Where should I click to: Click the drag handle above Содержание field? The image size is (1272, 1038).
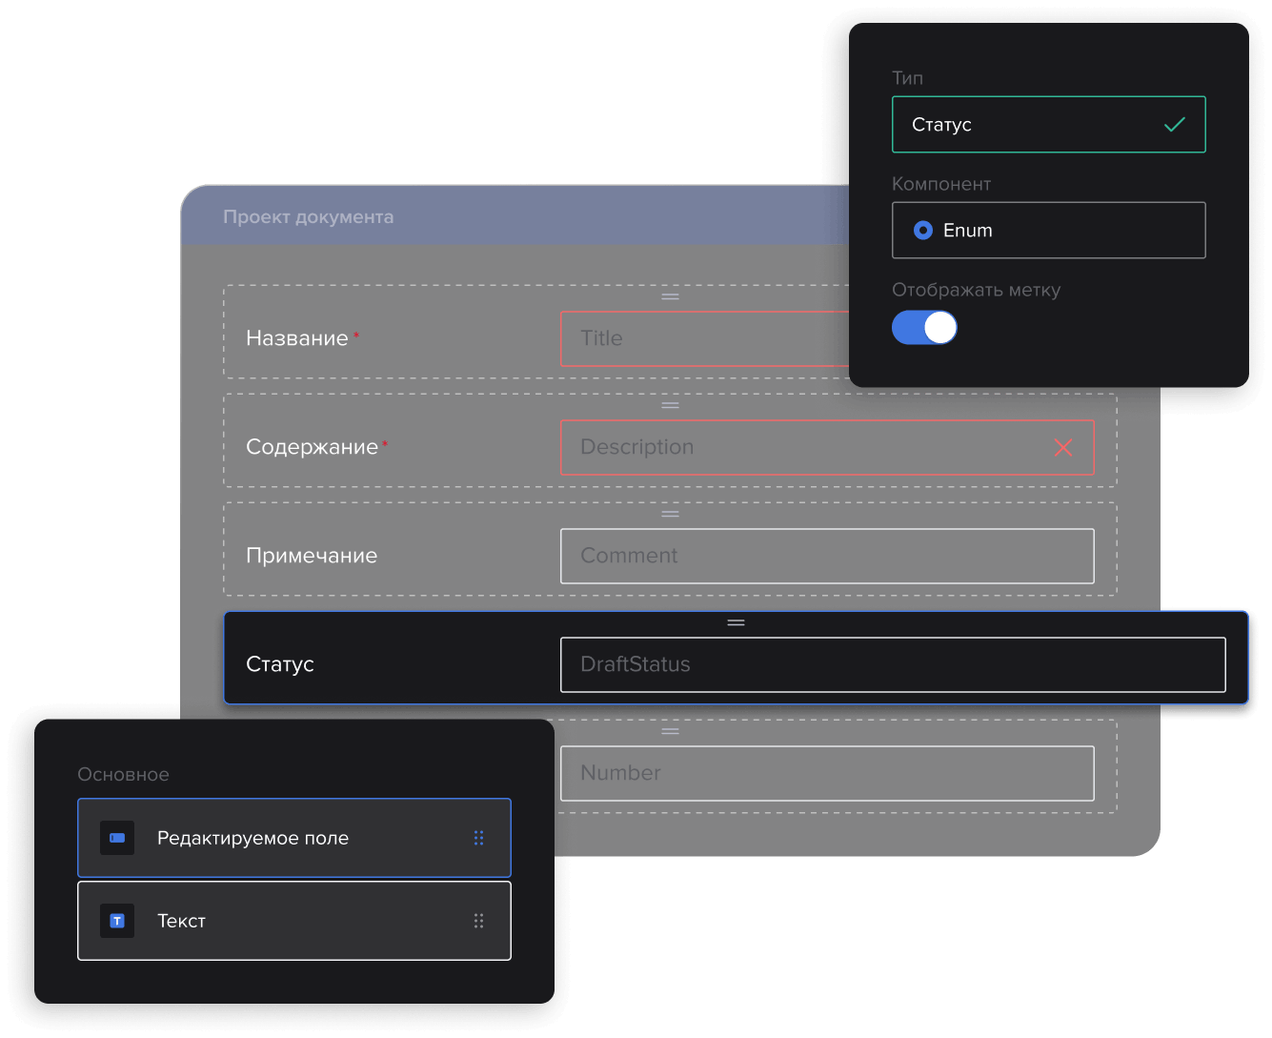pos(670,405)
